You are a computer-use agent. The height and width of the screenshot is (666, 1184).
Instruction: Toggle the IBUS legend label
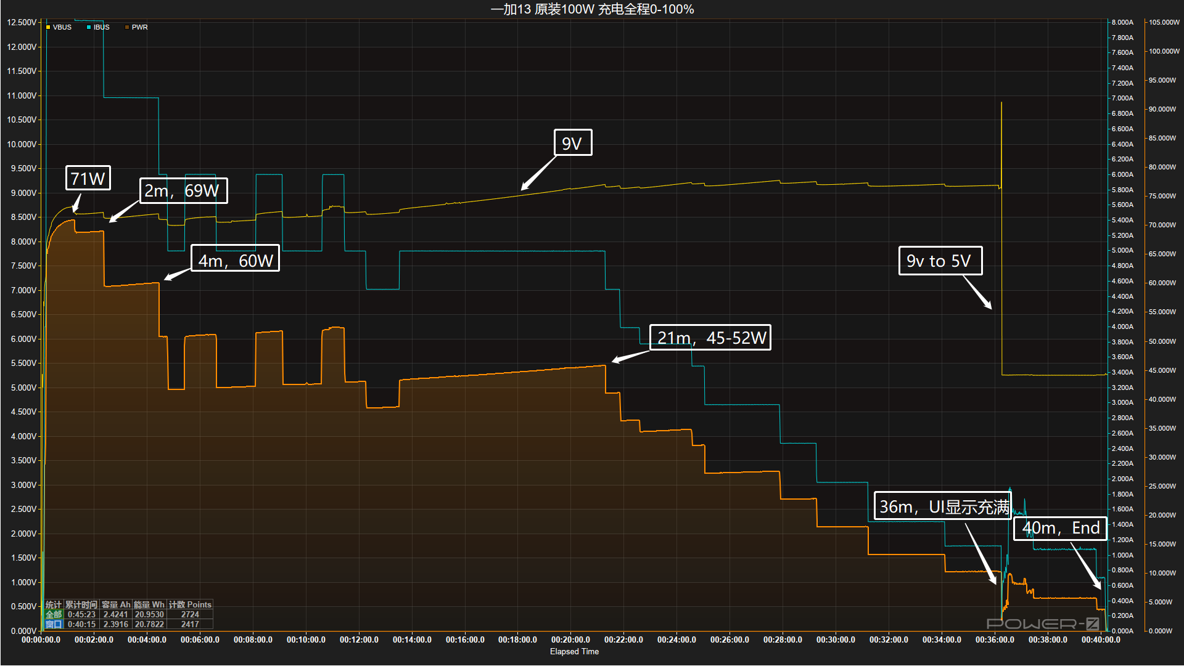102,27
